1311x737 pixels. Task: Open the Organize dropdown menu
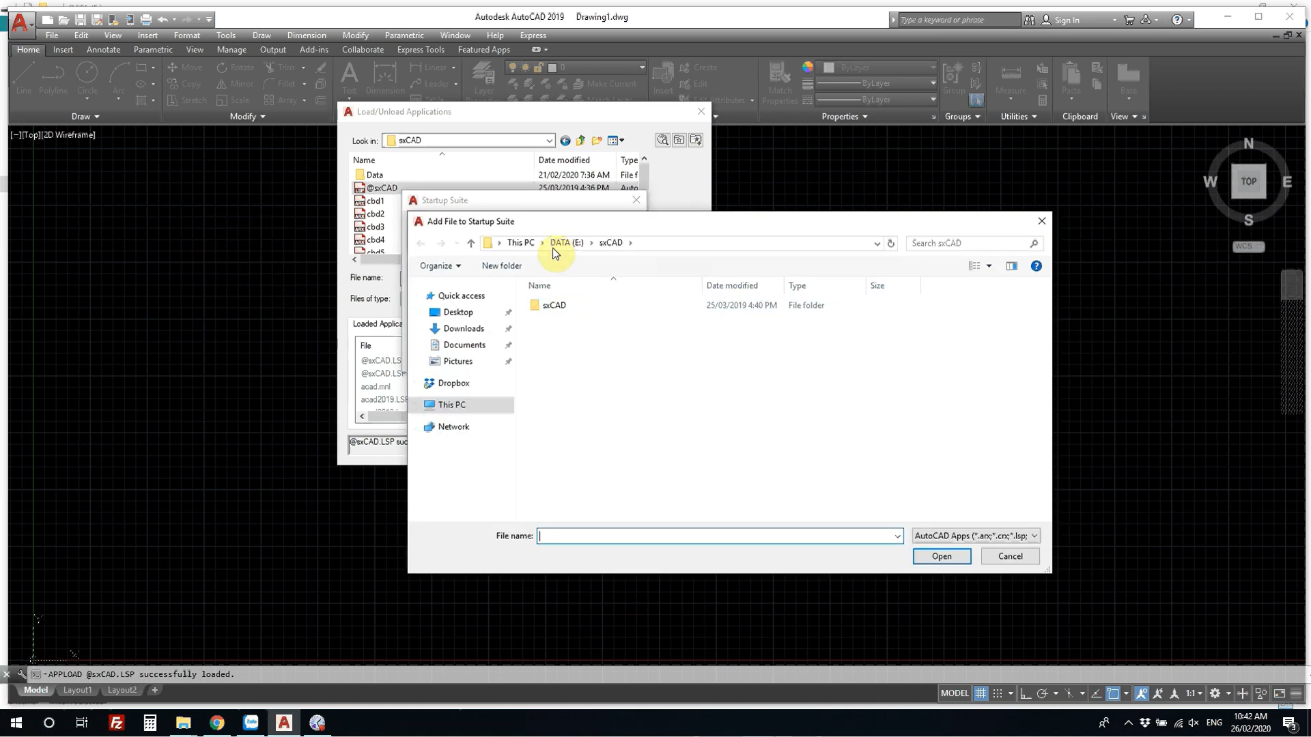[x=440, y=265]
